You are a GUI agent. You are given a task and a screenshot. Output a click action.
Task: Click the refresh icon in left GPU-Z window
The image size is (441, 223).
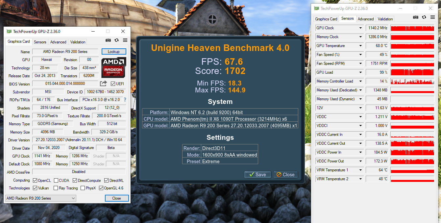coord(117,40)
